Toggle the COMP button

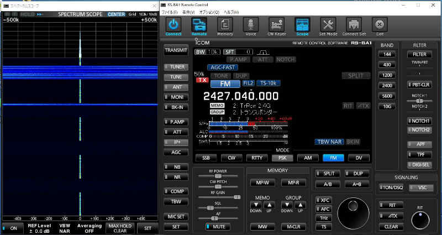(x=176, y=191)
